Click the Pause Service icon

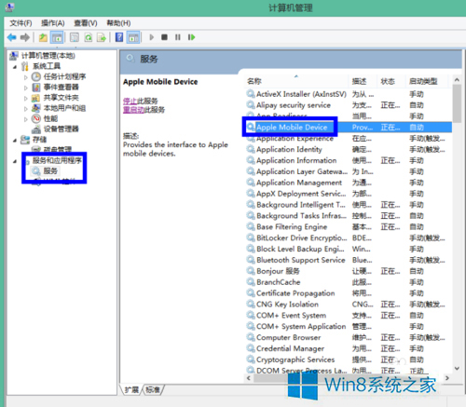[178, 37]
